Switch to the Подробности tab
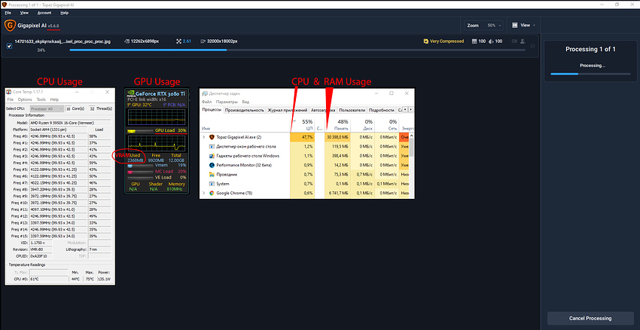Screen dimensions: 640x330 [381, 110]
